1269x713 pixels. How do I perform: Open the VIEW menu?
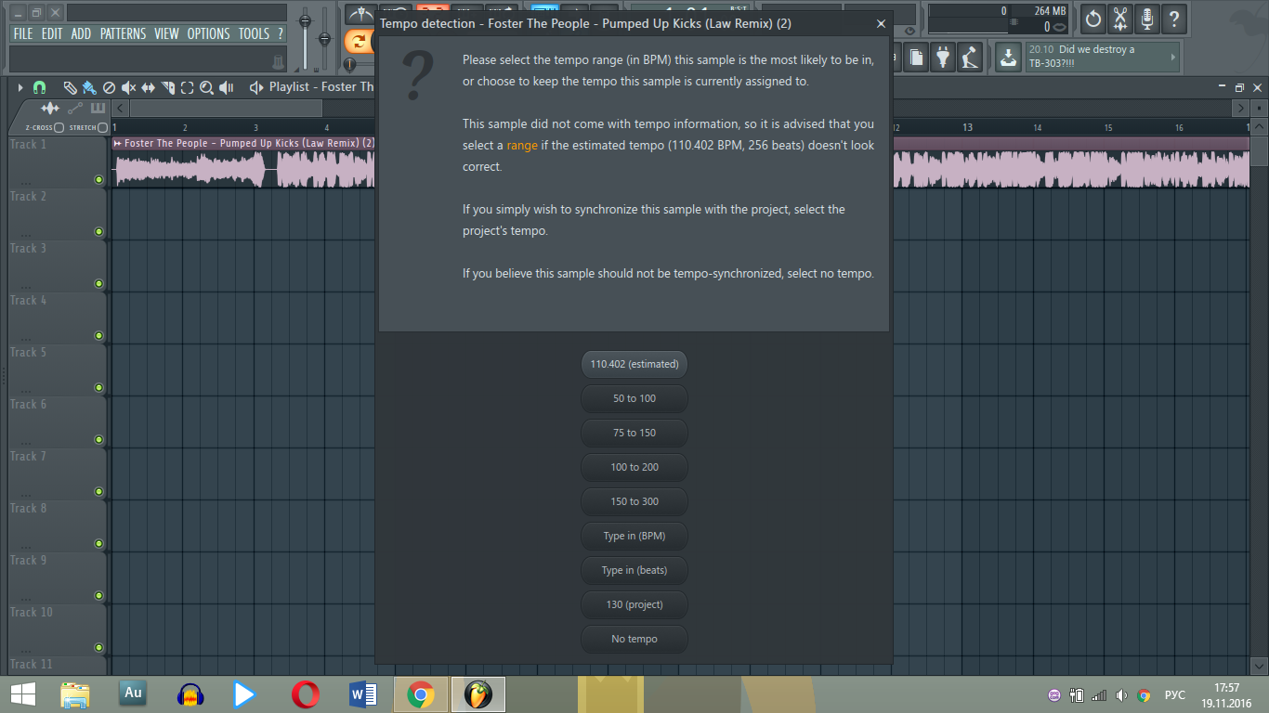166,33
